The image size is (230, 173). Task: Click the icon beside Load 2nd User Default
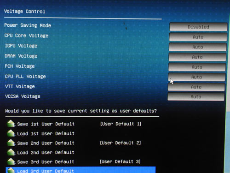pos(11,152)
